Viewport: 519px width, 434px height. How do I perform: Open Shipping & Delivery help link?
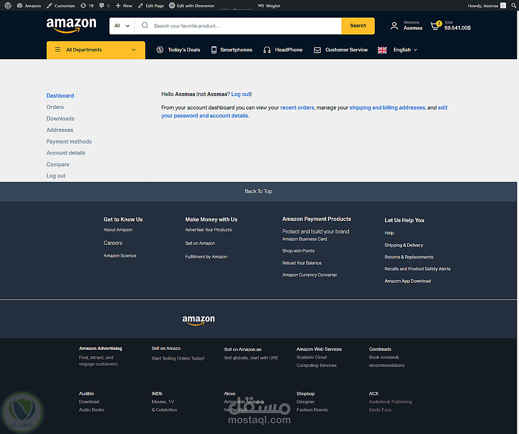point(403,245)
